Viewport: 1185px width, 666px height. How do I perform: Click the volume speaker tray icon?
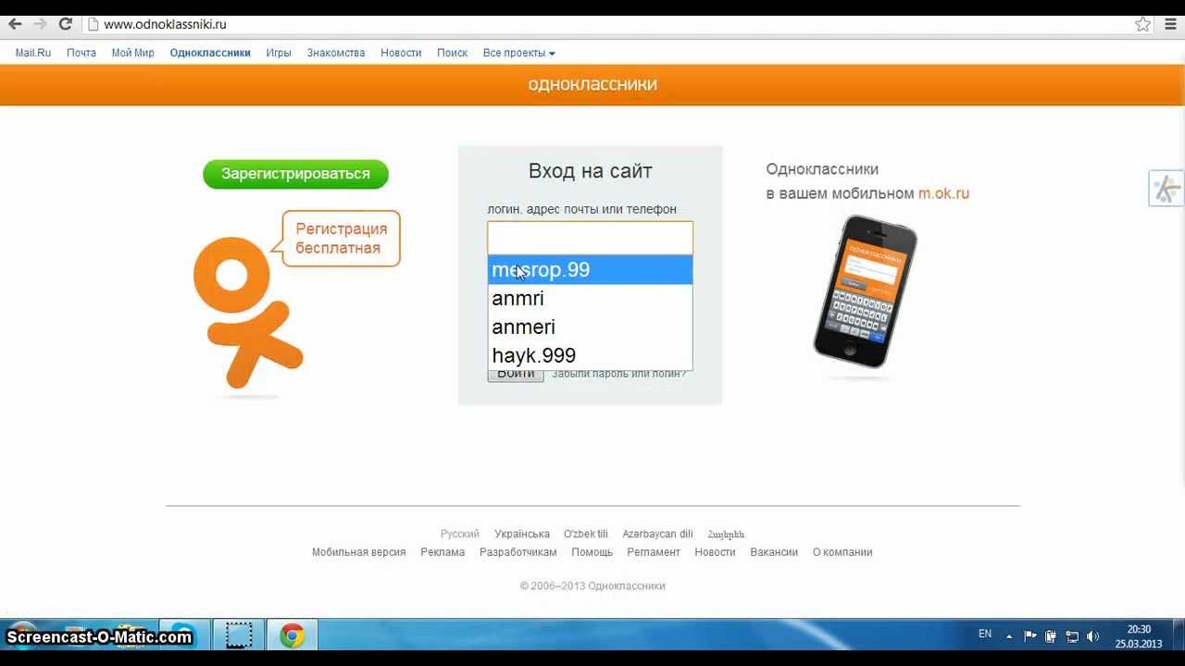tap(1092, 636)
